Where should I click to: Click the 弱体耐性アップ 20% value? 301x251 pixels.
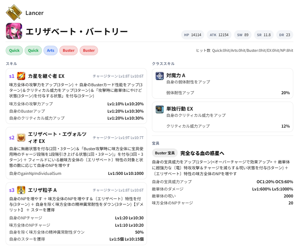pyautogui.click(x=285, y=93)
